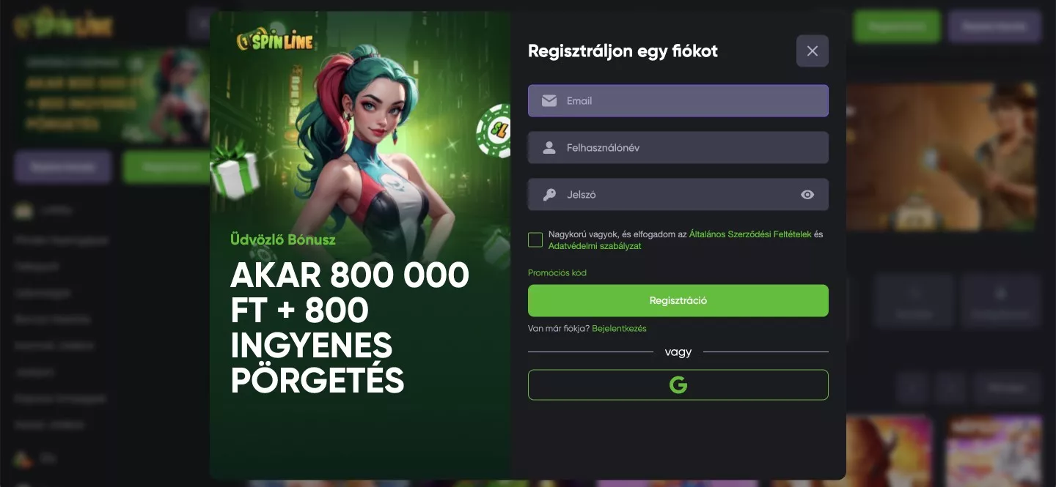
Task: Expand the Promóciós kód field
Action: (557, 273)
